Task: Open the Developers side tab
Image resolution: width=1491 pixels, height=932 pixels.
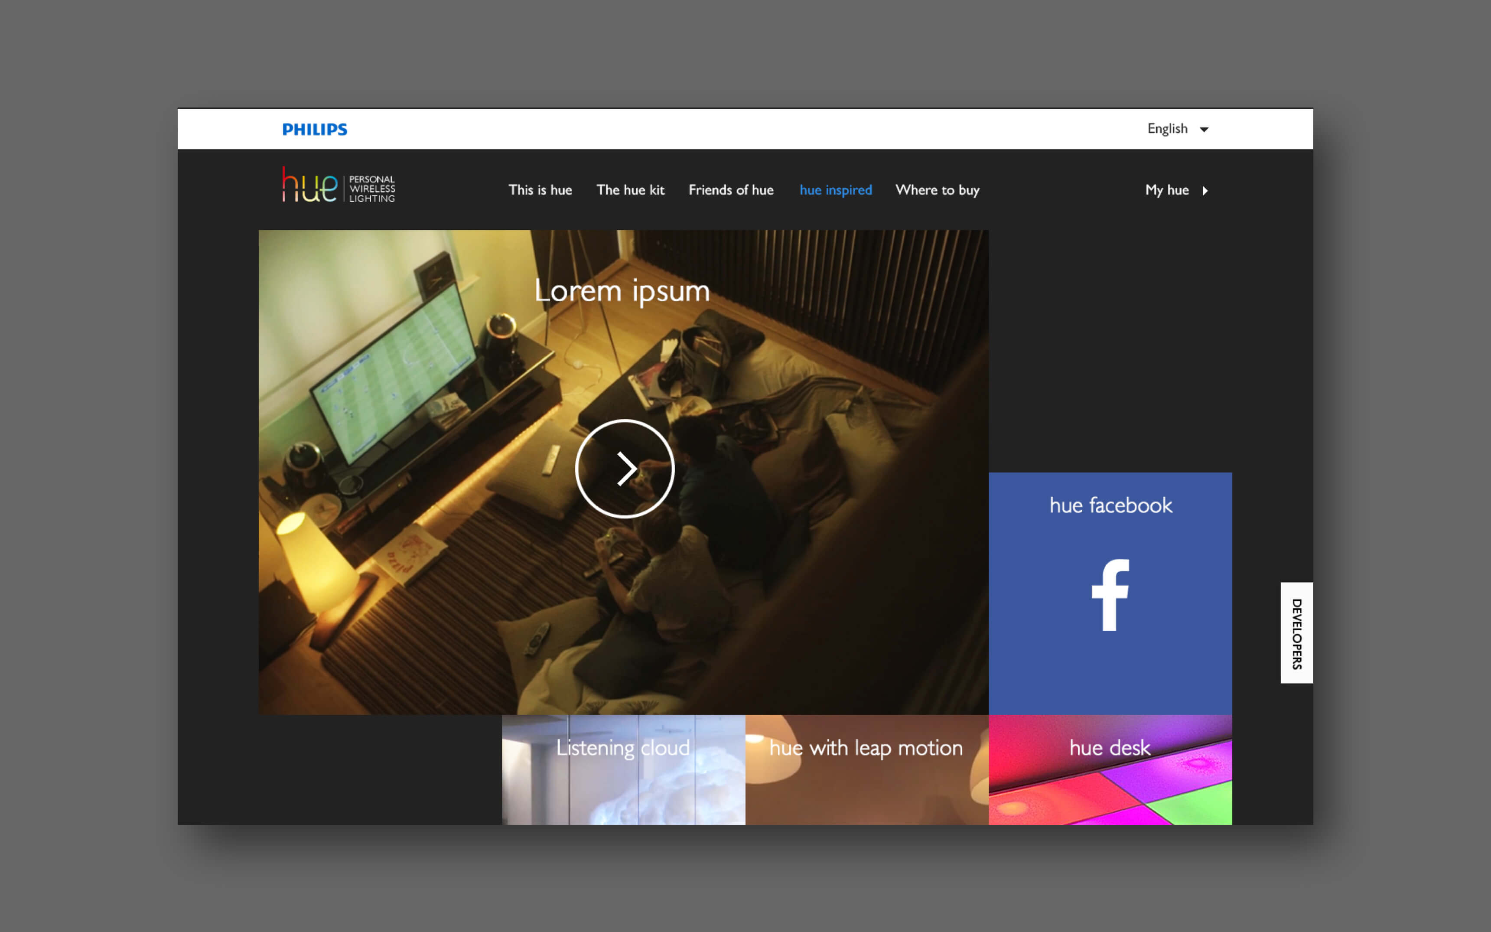Action: coord(1296,633)
